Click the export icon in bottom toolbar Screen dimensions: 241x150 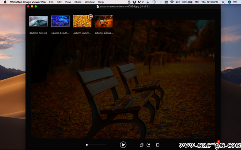[158, 145]
